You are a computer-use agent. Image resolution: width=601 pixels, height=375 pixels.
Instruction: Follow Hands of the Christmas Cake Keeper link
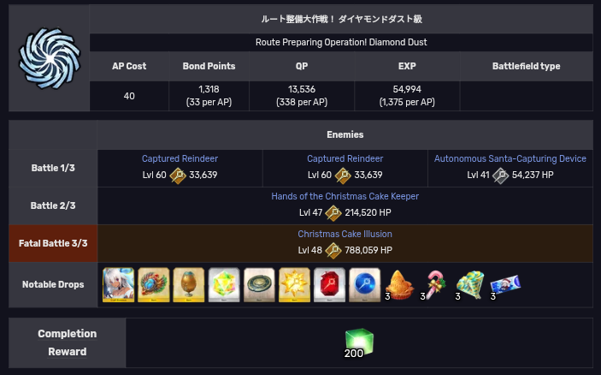pyautogui.click(x=345, y=196)
